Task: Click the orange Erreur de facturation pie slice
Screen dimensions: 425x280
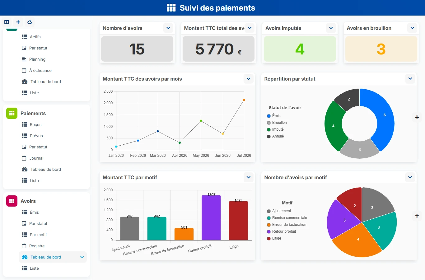Action: pyautogui.click(x=358, y=240)
